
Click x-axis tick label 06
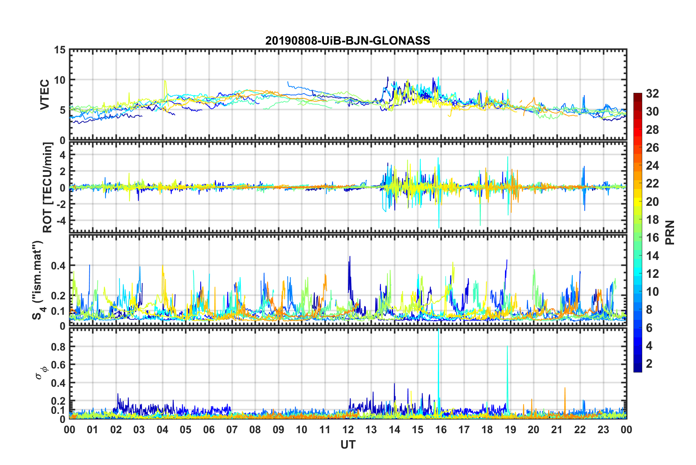(x=209, y=430)
